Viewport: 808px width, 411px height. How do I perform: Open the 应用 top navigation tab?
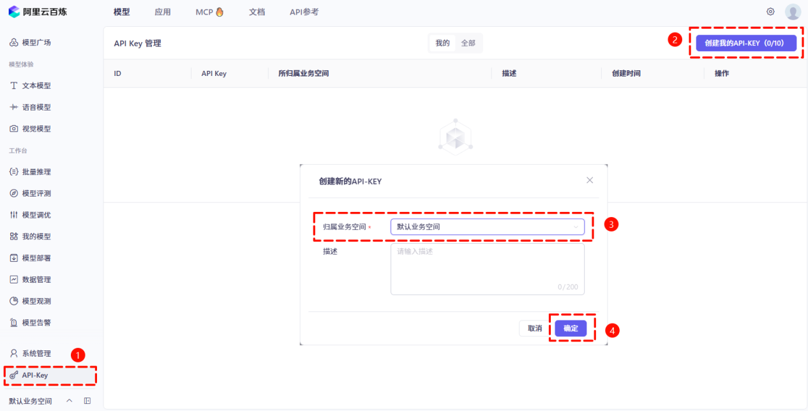[x=162, y=12]
